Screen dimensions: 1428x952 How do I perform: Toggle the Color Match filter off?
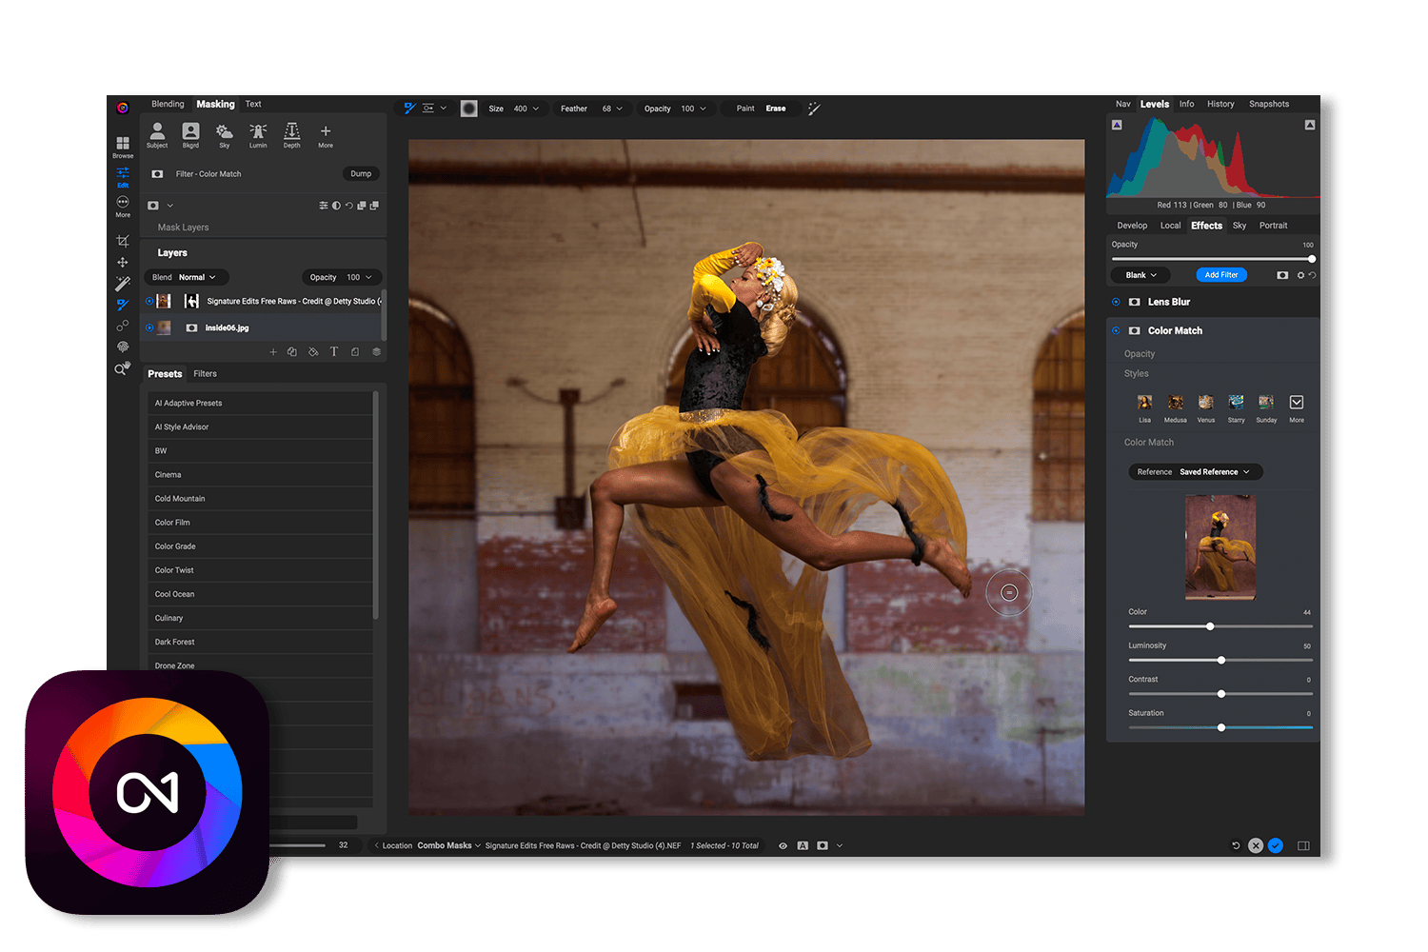click(1116, 330)
